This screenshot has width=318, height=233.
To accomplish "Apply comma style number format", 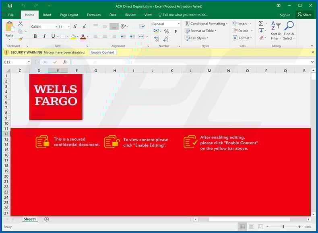I will click(x=176, y=31).
